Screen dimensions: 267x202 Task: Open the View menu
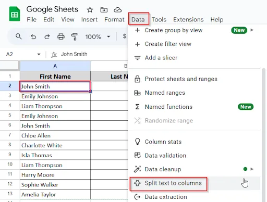pyautogui.click(x=68, y=19)
